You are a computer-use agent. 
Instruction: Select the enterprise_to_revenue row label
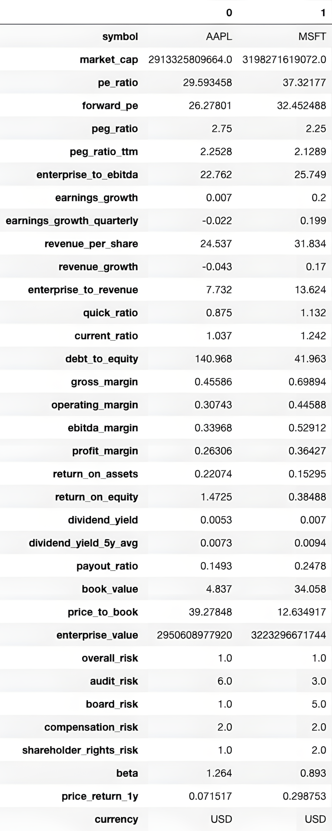click(x=83, y=290)
